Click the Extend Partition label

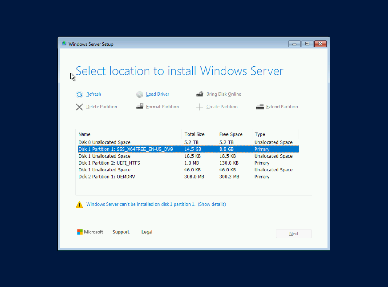pyautogui.click(x=282, y=107)
